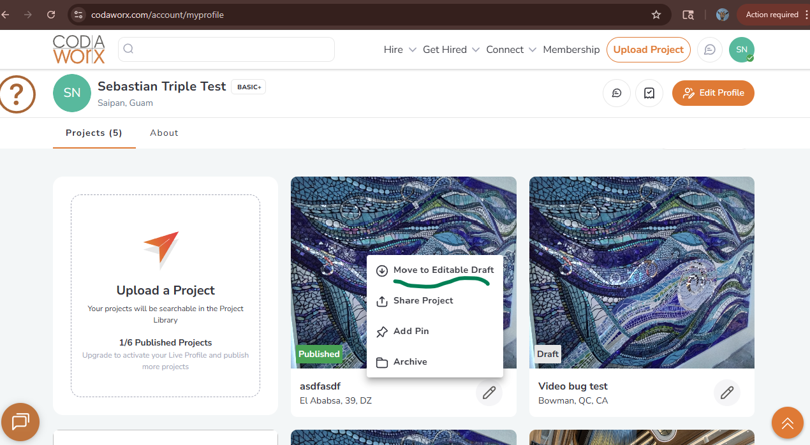Bookmark this page with the star icon
The width and height of the screenshot is (810, 445).
[656, 15]
